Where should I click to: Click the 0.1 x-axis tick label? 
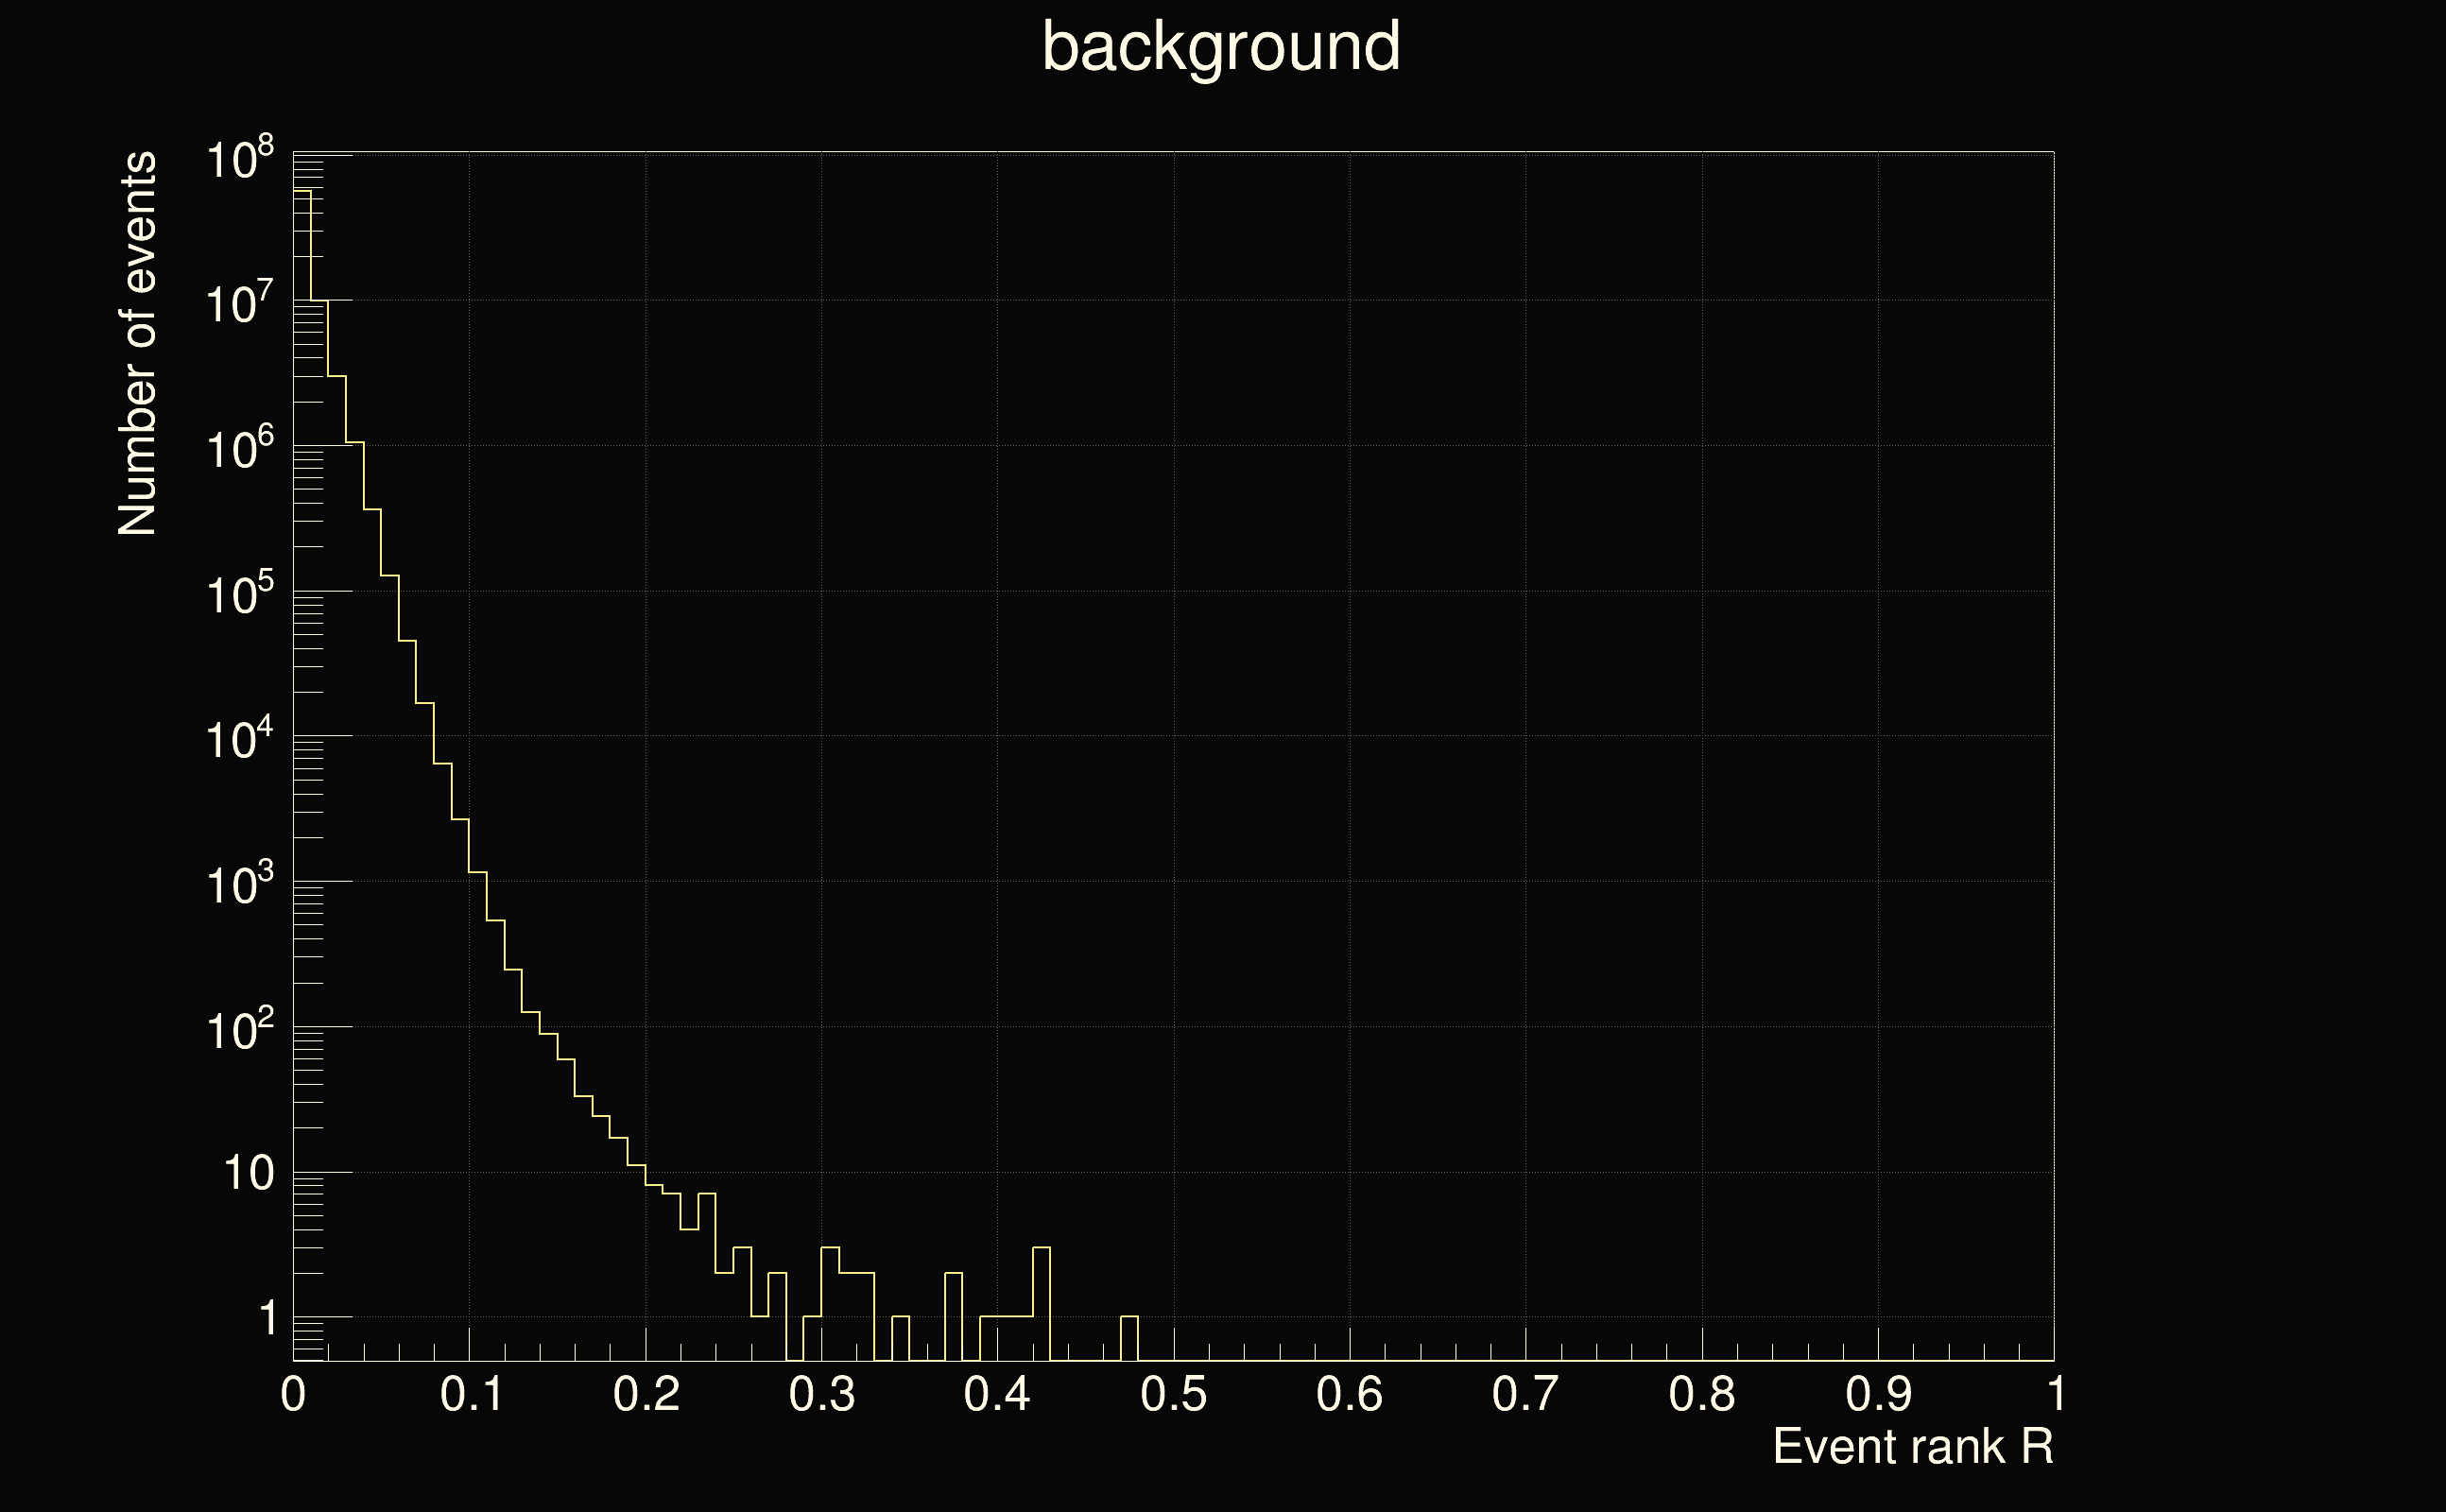tap(471, 1394)
